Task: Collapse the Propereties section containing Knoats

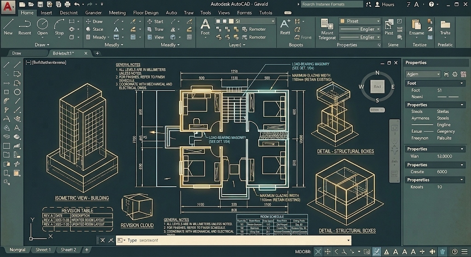Action: pos(462,180)
